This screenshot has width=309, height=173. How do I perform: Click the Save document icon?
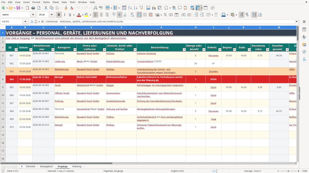pos(18,8)
